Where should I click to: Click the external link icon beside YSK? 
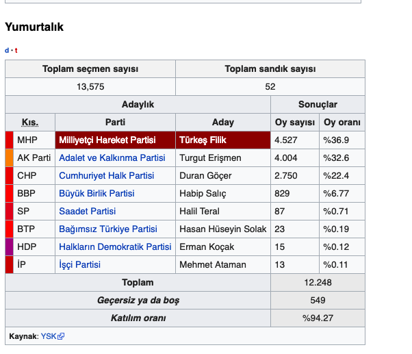coord(61,336)
